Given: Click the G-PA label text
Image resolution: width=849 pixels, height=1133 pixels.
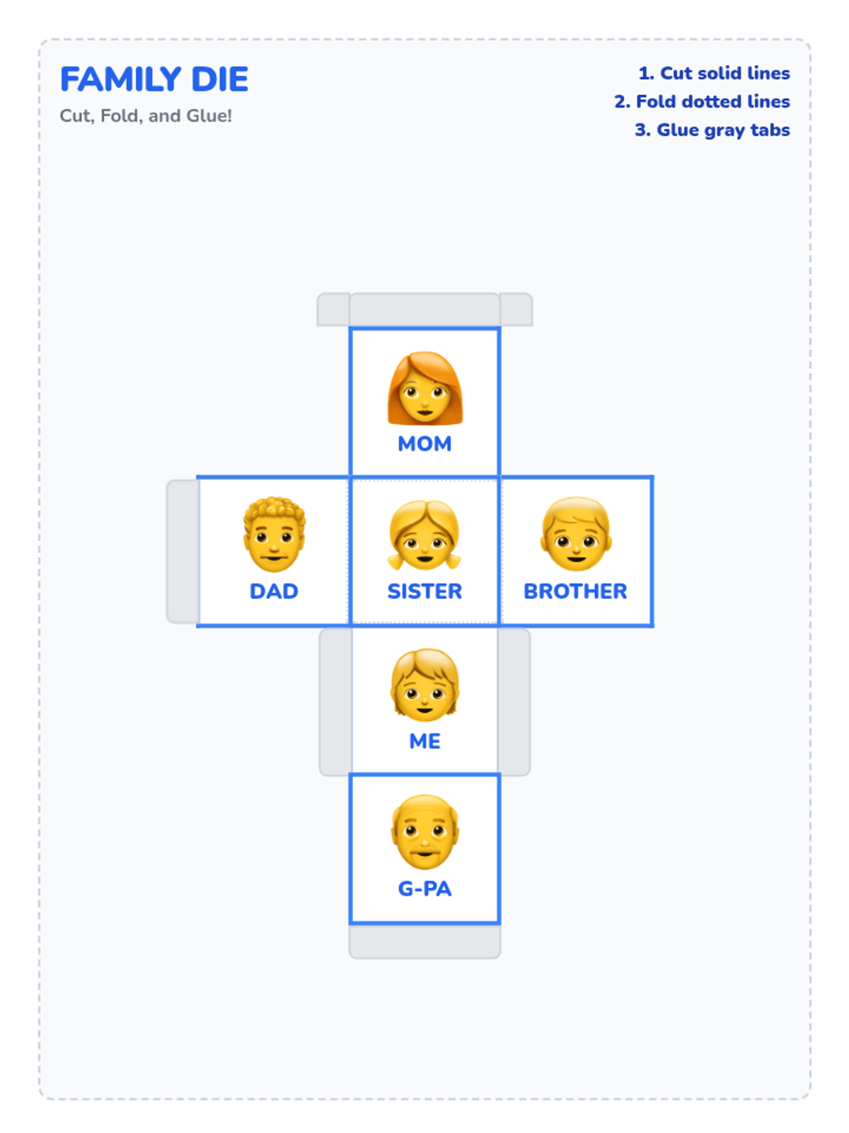Looking at the screenshot, I should (424, 889).
